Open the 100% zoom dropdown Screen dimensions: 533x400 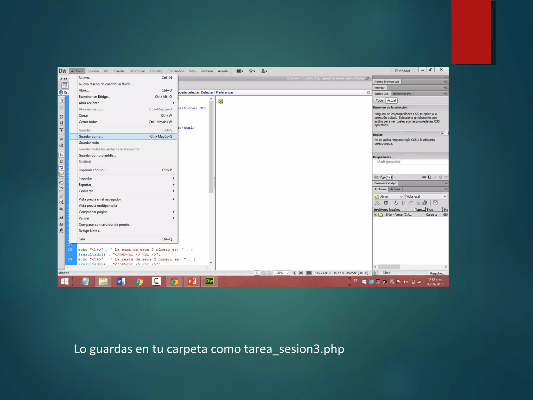tap(282, 273)
